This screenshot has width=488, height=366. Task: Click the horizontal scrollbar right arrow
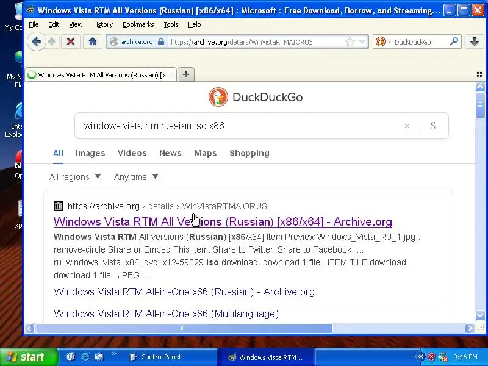[470, 328]
